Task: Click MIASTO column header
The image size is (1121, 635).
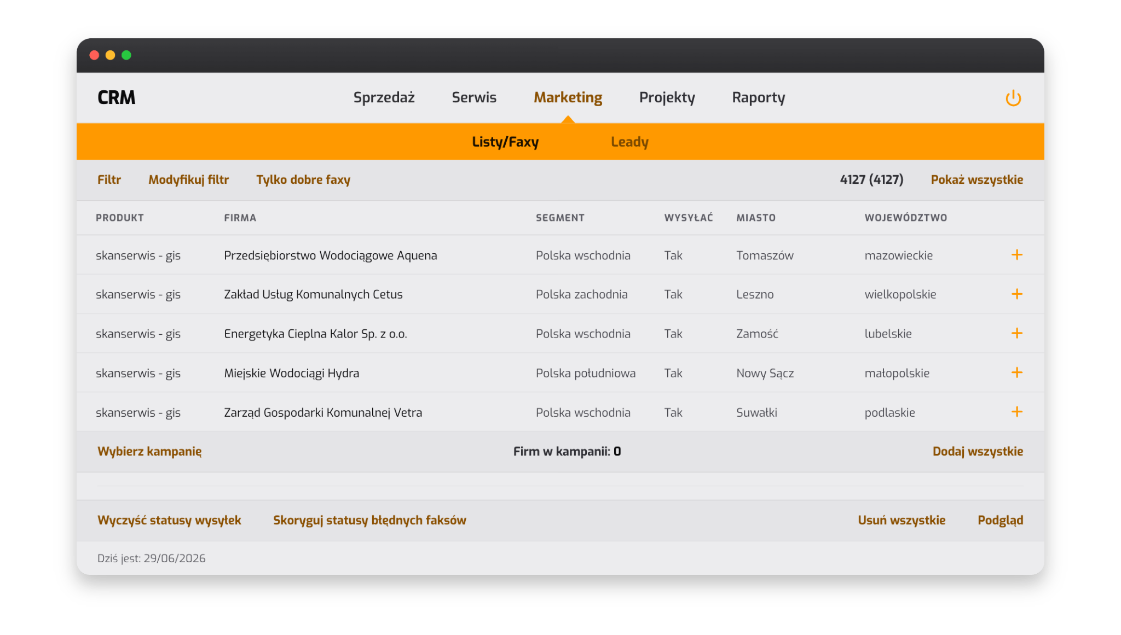Action: (756, 218)
